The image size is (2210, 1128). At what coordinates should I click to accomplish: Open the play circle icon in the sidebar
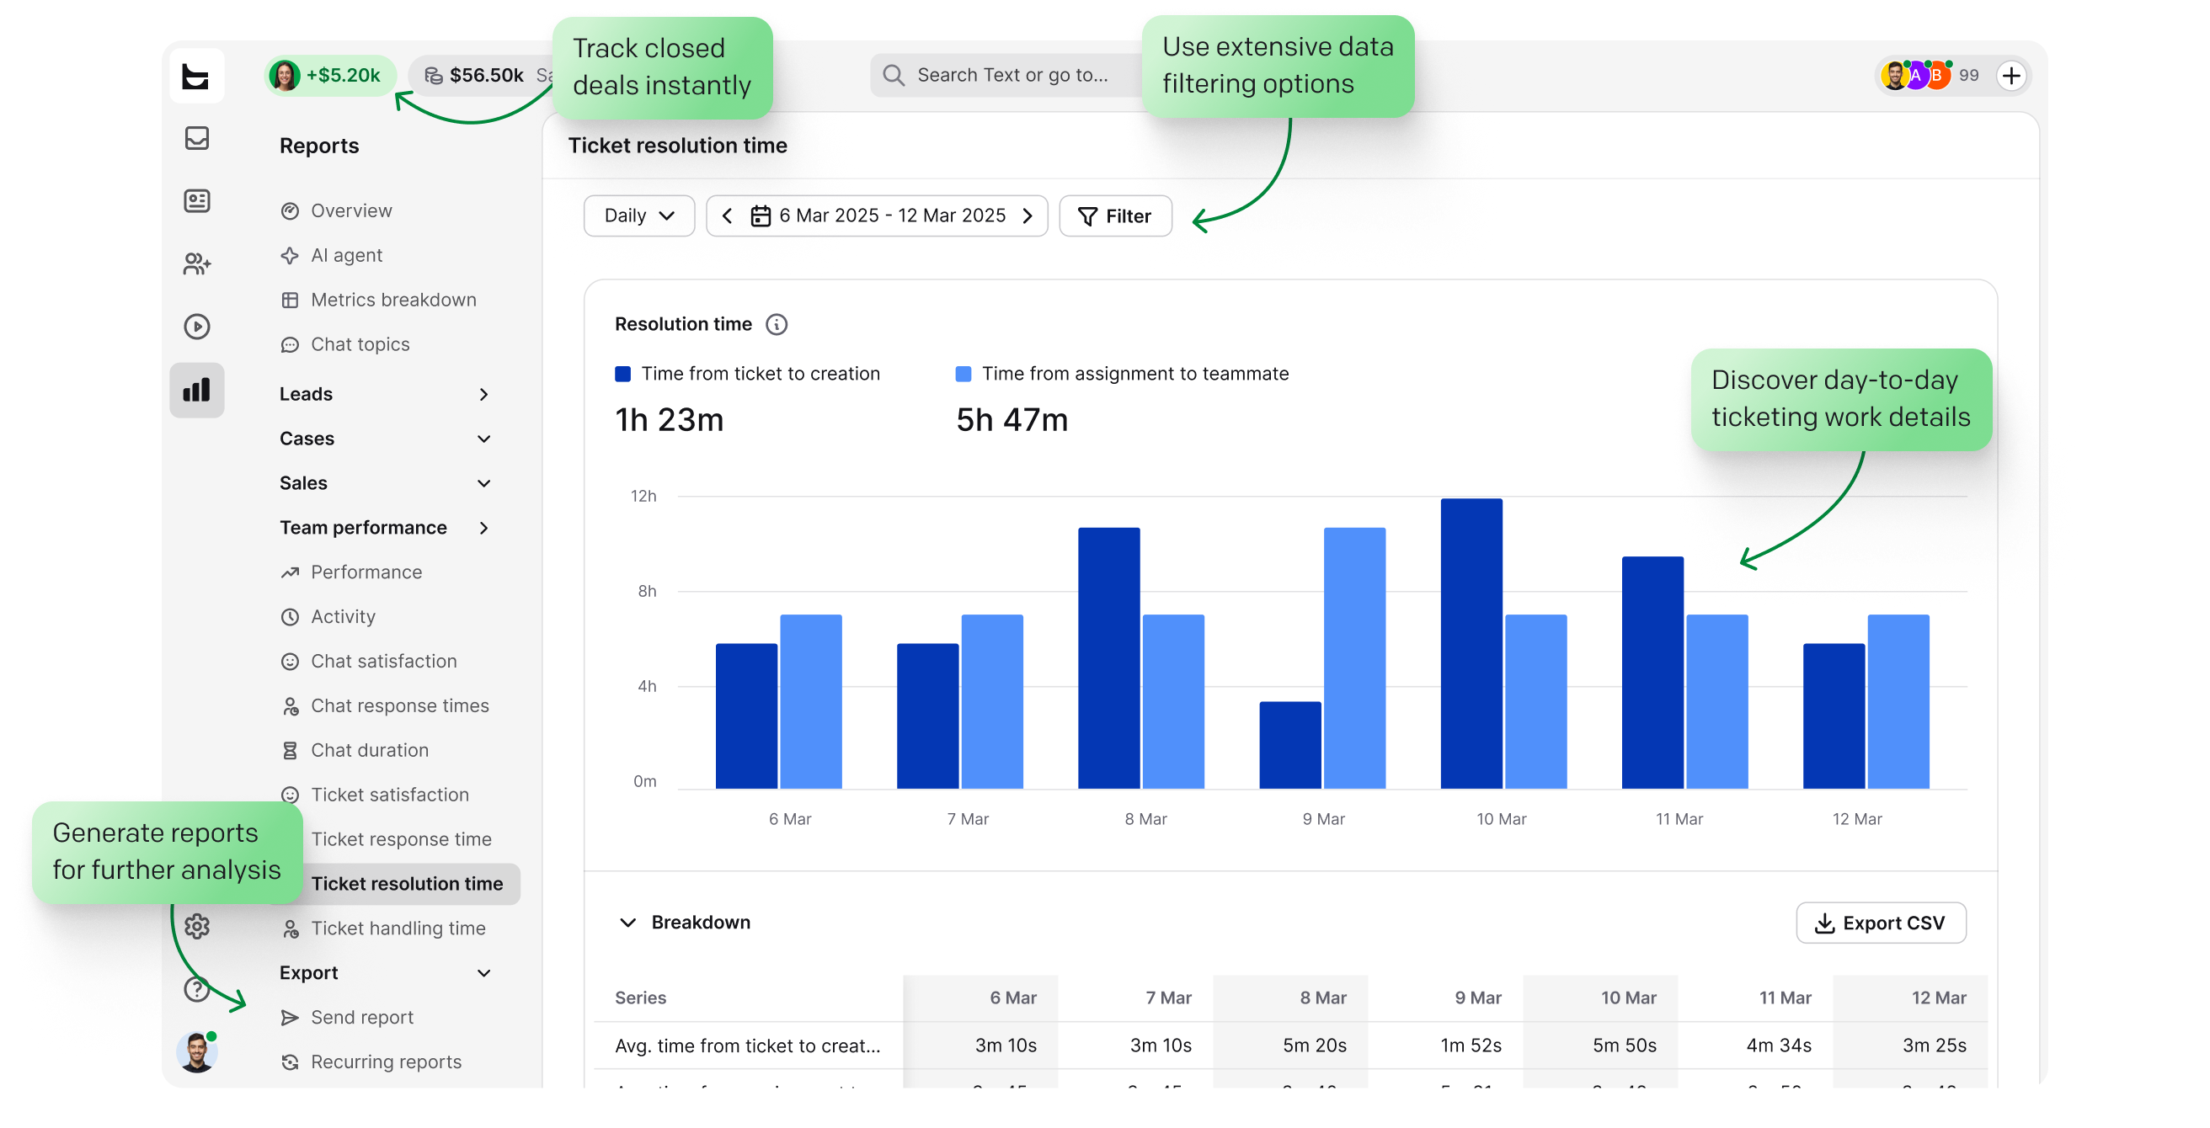click(196, 326)
